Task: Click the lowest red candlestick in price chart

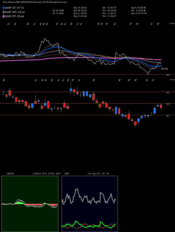Action: click(x=135, y=123)
